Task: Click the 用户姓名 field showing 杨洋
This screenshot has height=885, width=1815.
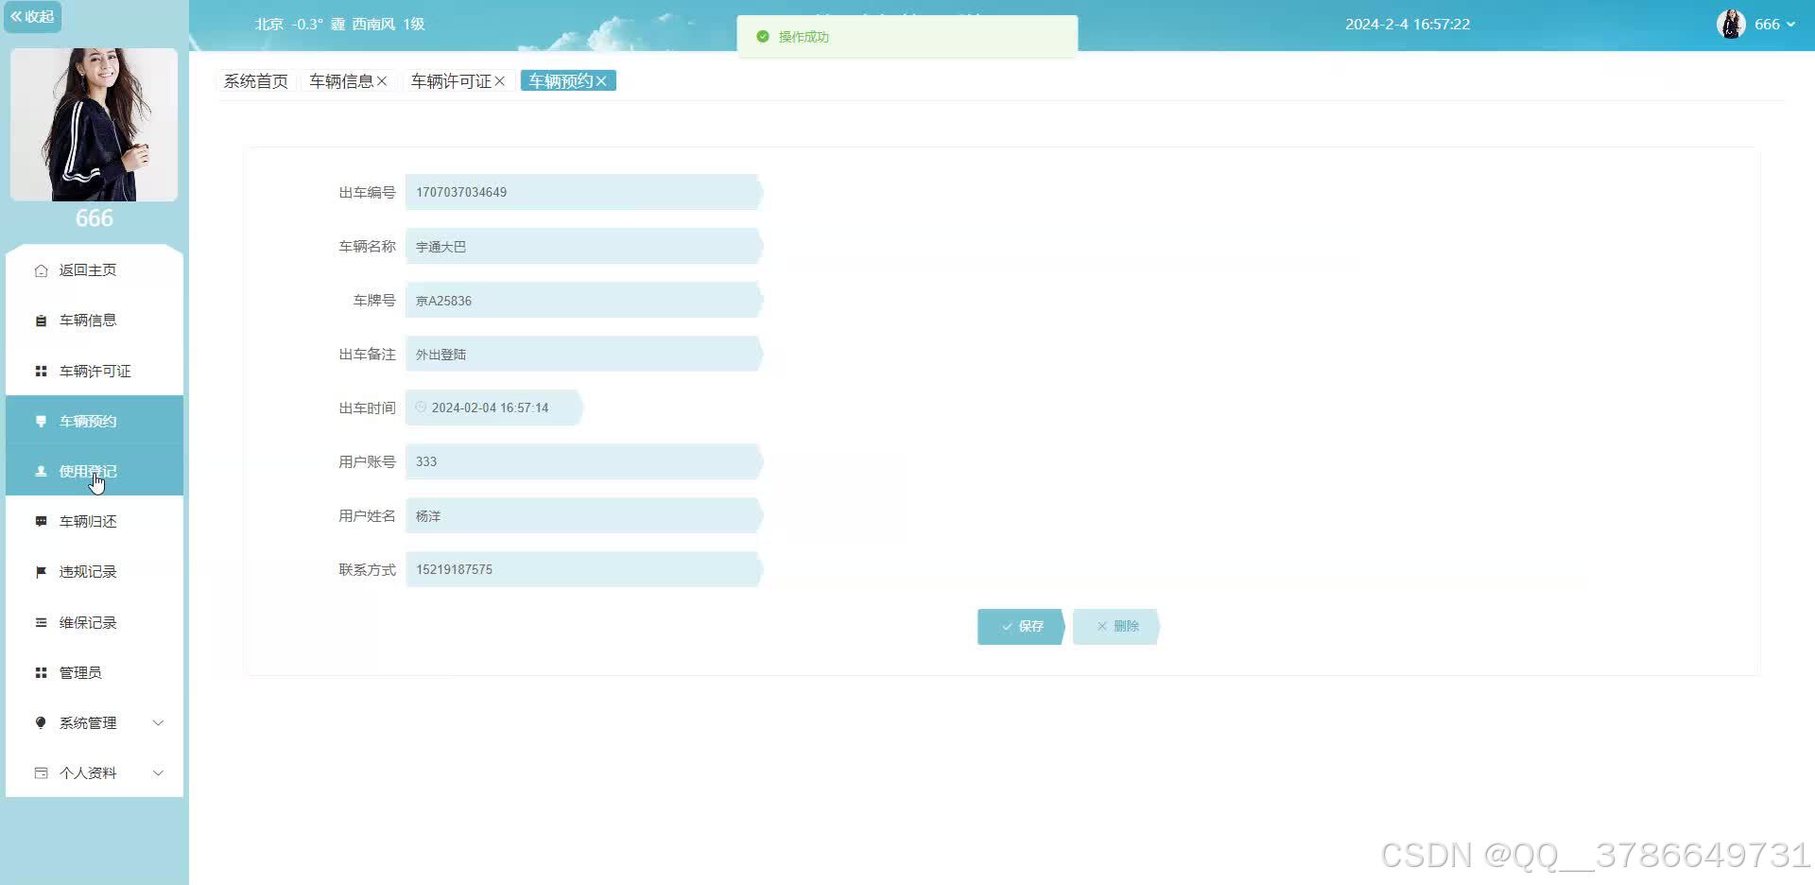Action: [x=583, y=515]
